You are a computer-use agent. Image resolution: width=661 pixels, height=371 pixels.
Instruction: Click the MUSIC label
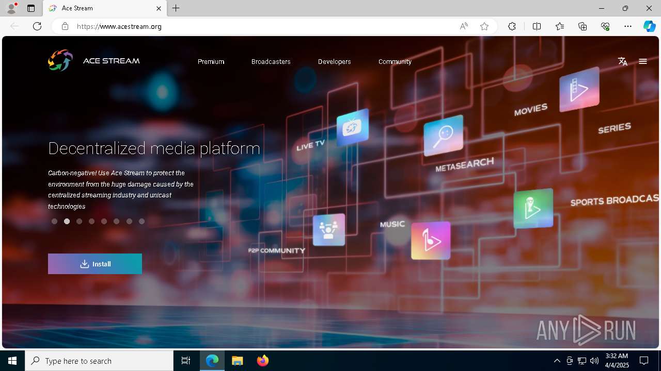pos(392,224)
